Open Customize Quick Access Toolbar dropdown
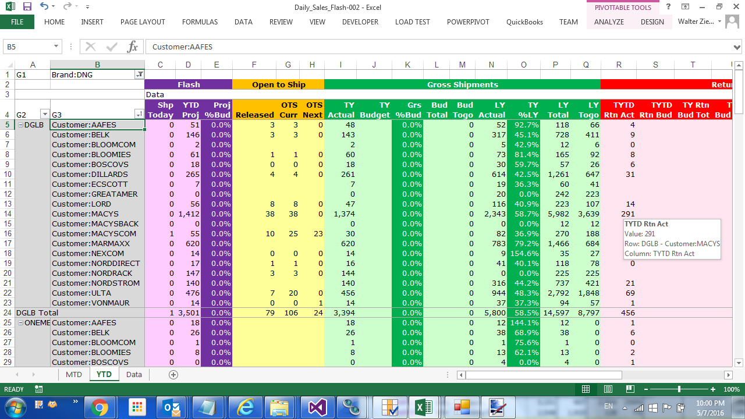Screen dimensions: 745x419 88,8
